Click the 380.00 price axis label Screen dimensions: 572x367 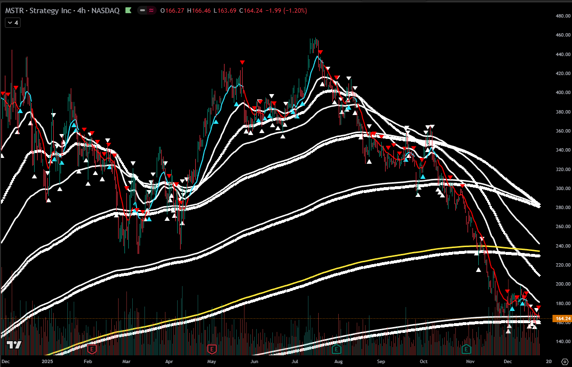point(563,112)
